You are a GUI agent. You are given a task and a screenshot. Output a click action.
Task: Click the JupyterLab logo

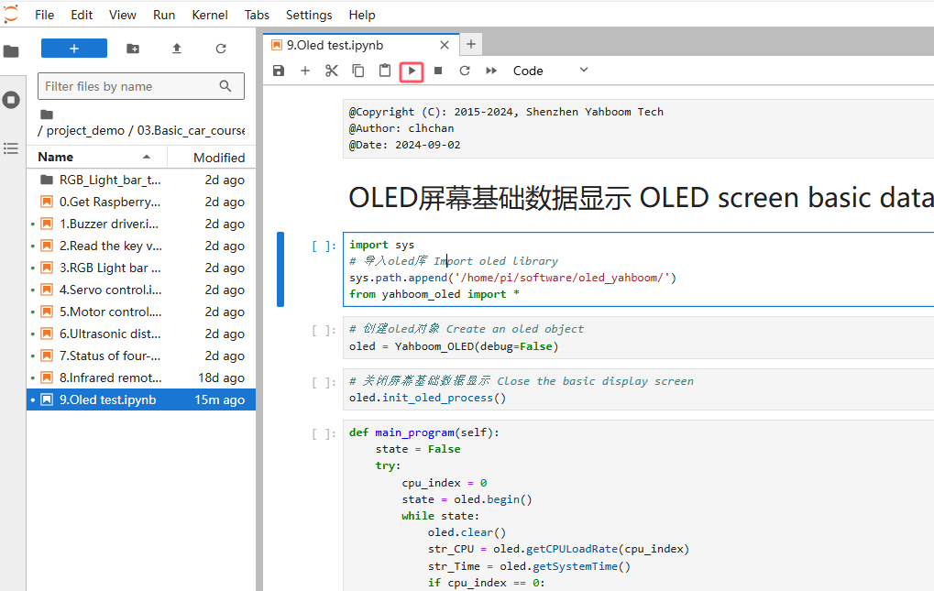11,14
